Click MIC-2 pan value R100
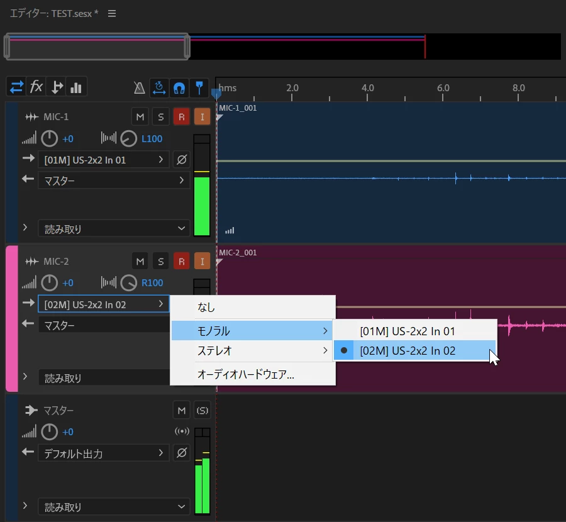This screenshot has width=566, height=522. click(152, 282)
